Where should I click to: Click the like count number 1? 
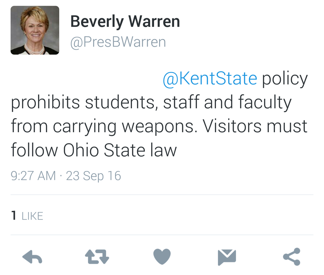pos(14,216)
